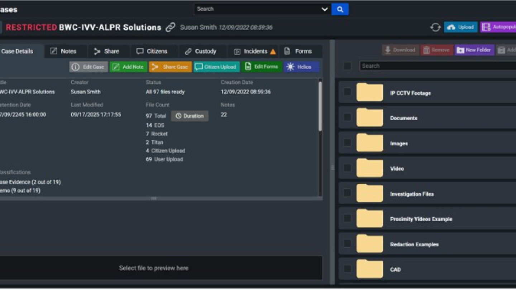Click the red Remove button
Image resolution: width=516 pixels, height=290 pixels.
(x=436, y=50)
